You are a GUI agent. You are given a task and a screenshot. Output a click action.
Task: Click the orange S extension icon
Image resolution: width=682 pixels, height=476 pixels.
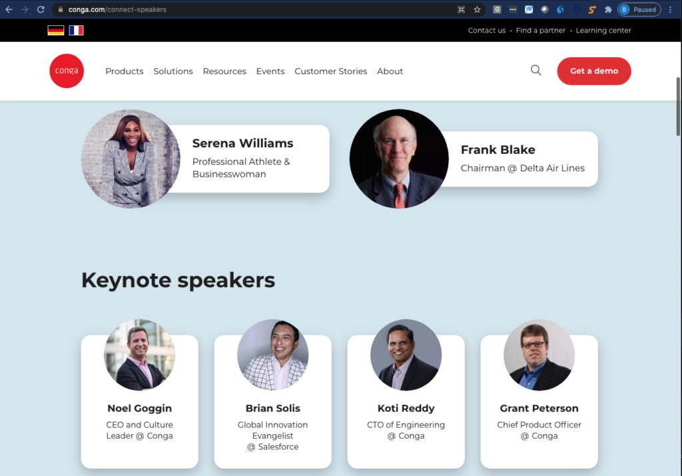592,9
